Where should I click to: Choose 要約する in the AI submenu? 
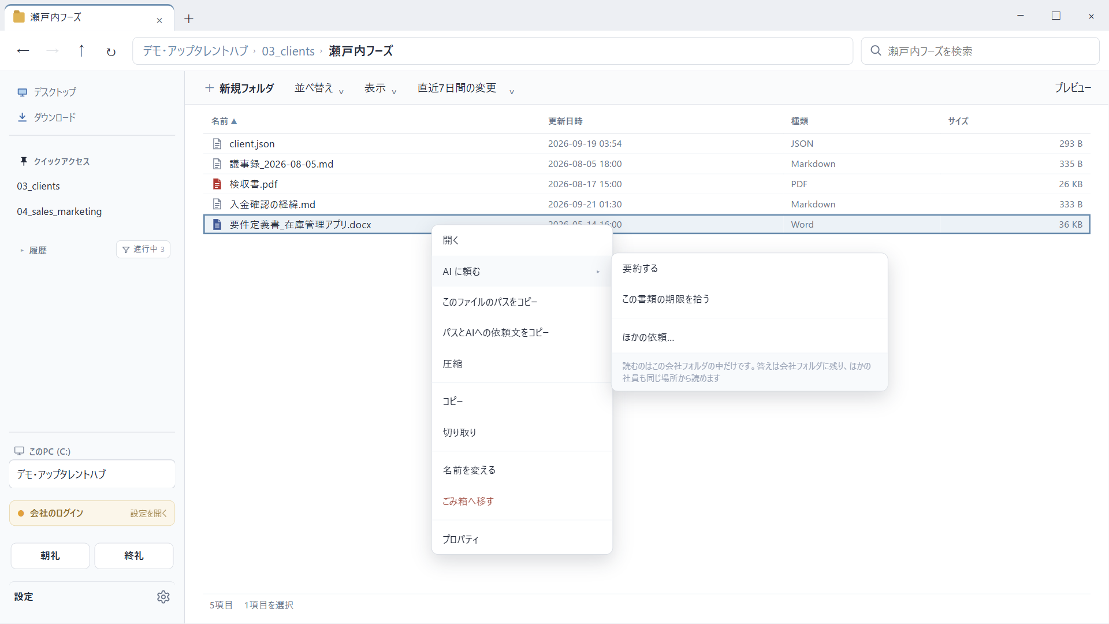(749, 269)
